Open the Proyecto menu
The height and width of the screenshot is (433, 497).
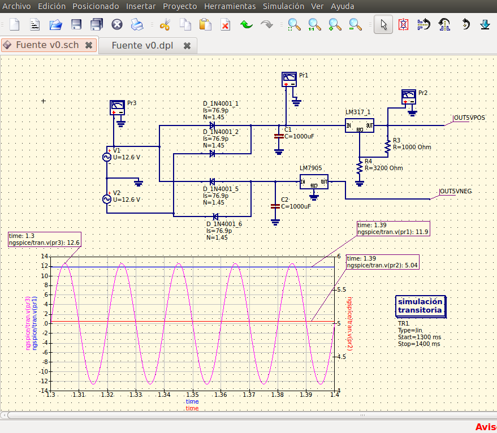[x=180, y=6]
